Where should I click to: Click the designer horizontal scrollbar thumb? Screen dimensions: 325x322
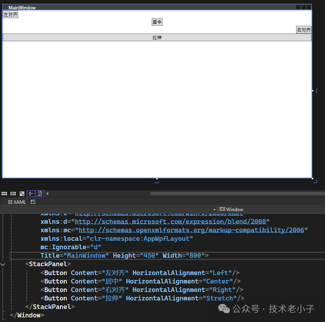point(232,193)
